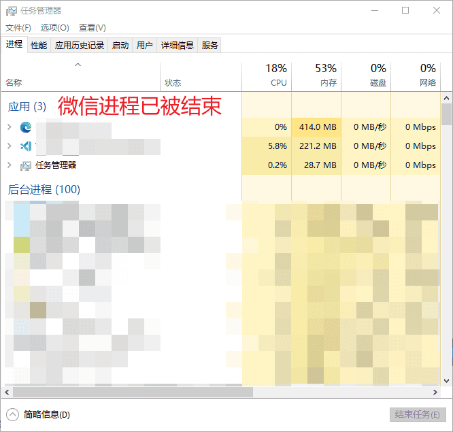Minimize the Task Manager window
The width and height of the screenshot is (453, 432).
(x=375, y=11)
